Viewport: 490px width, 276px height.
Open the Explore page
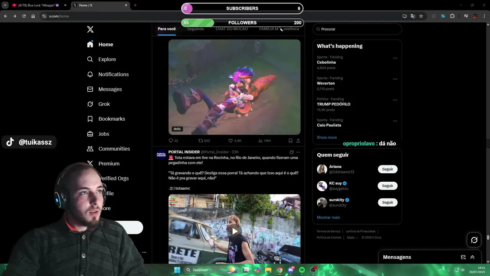point(101,59)
